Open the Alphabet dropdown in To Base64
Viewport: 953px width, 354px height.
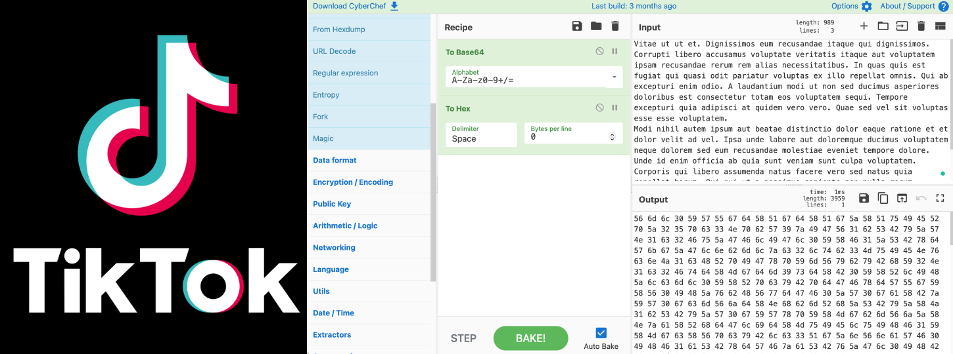point(532,77)
